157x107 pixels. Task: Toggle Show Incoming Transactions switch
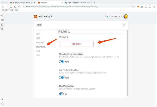tap(61, 62)
